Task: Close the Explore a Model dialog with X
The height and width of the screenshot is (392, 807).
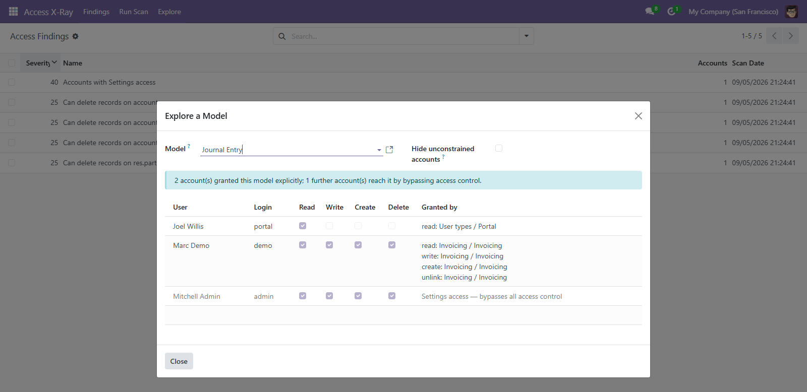Action: [639, 116]
